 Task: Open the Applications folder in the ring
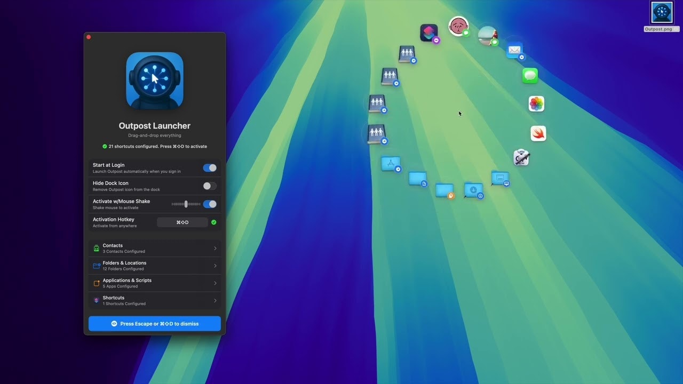(391, 164)
